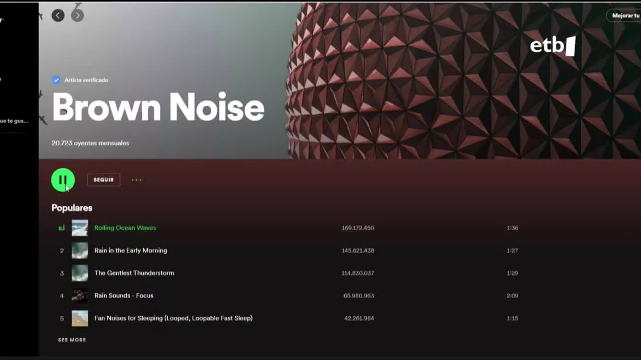
Task: Open Rolling Ocean Waves album thumbnail
Action: [80, 228]
